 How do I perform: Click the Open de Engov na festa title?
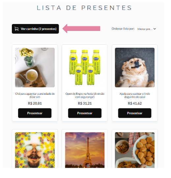point(85,95)
